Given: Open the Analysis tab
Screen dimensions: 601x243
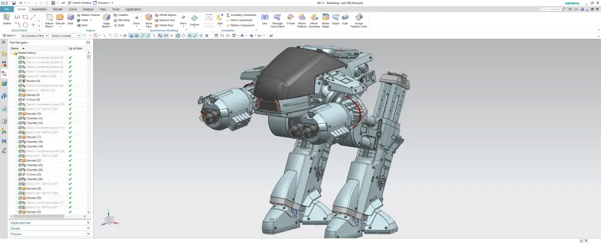Looking at the screenshot, I should click(x=88, y=9).
